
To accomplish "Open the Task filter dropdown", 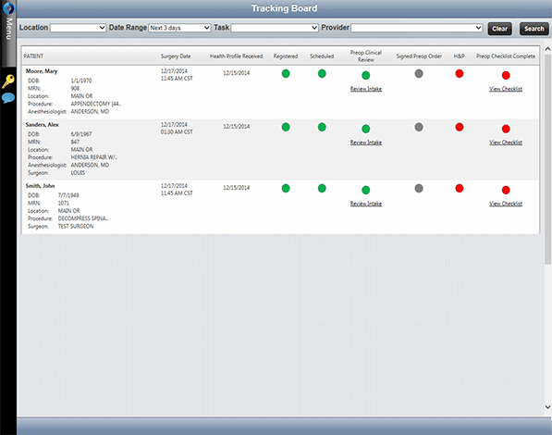I will [x=275, y=28].
